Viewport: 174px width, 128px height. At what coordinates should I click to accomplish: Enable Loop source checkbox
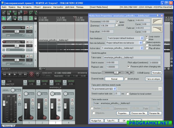[x=147, y=37]
